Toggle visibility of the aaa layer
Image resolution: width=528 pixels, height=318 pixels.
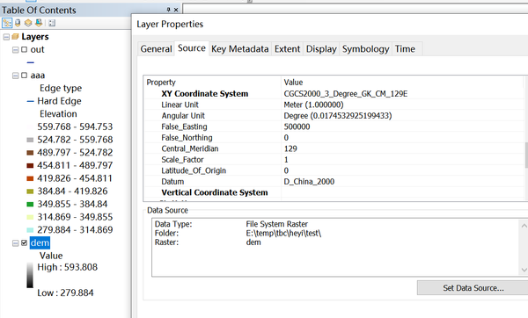point(25,76)
